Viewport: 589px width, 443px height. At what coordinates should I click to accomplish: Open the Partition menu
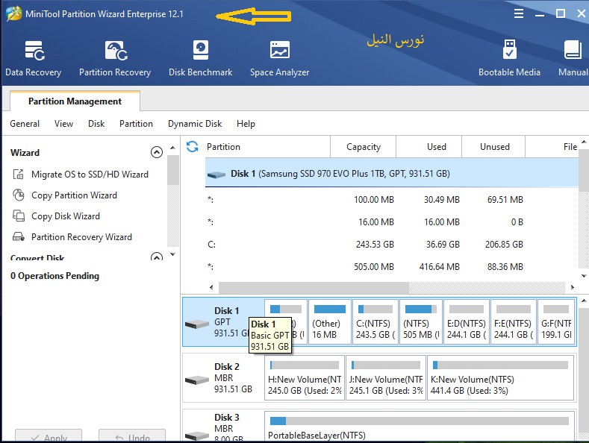pos(136,124)
